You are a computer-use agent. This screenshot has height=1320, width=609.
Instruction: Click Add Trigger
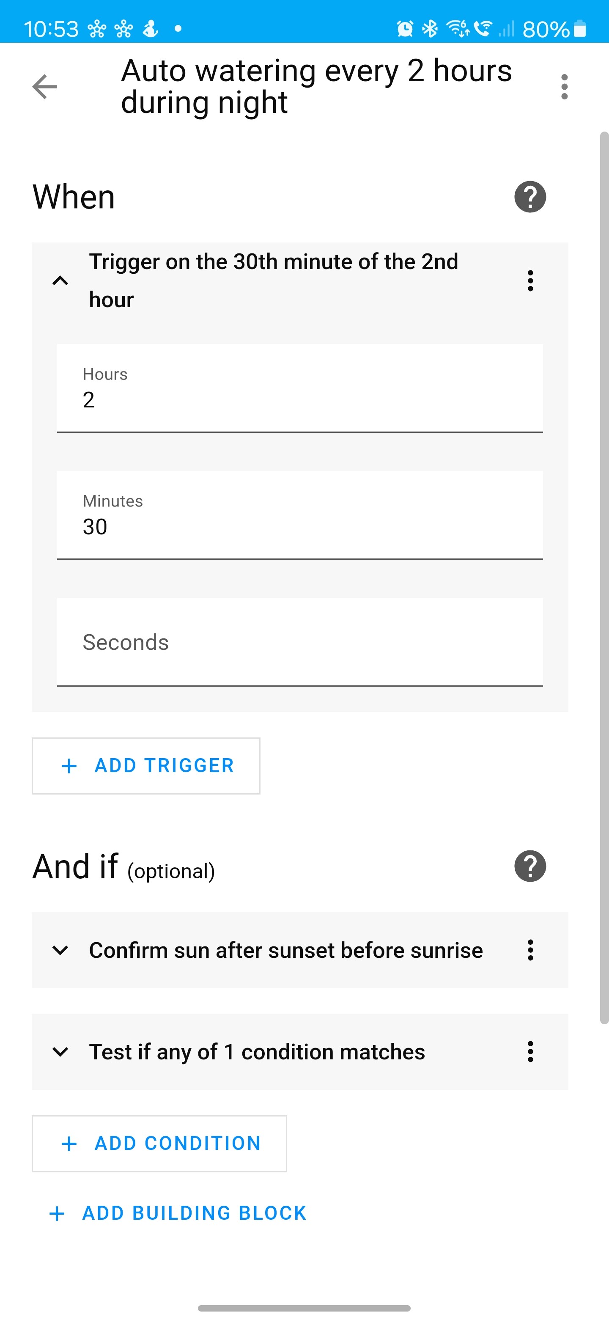pyautogui.click(x=146, y=765)
